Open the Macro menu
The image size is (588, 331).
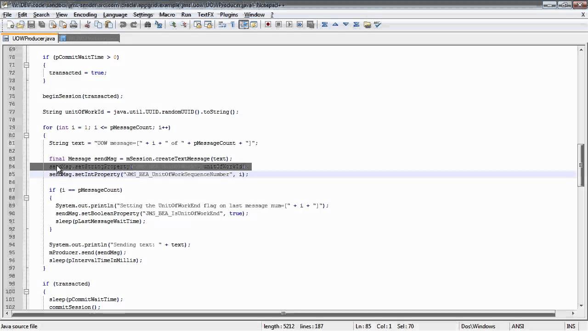click(167, 15)
